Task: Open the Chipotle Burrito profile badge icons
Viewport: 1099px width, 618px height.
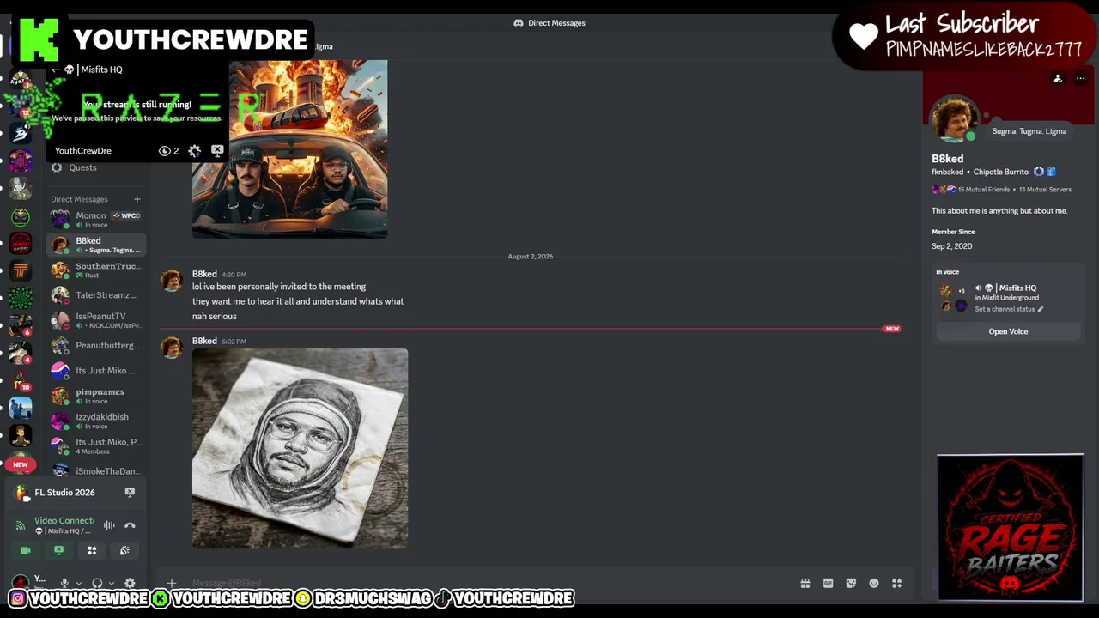Action: pos(1044,172)
